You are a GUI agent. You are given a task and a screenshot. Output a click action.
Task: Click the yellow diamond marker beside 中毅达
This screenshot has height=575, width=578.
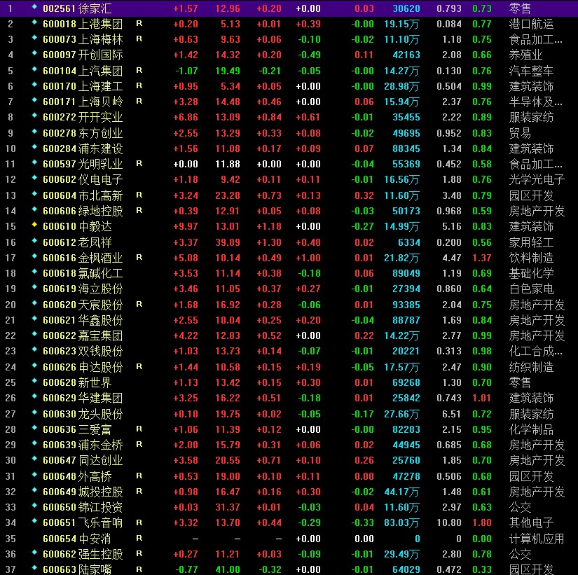point(34,226)
